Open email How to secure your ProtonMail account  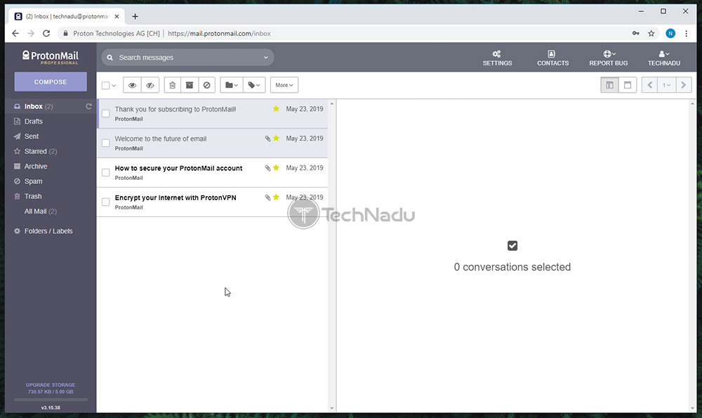212,173
